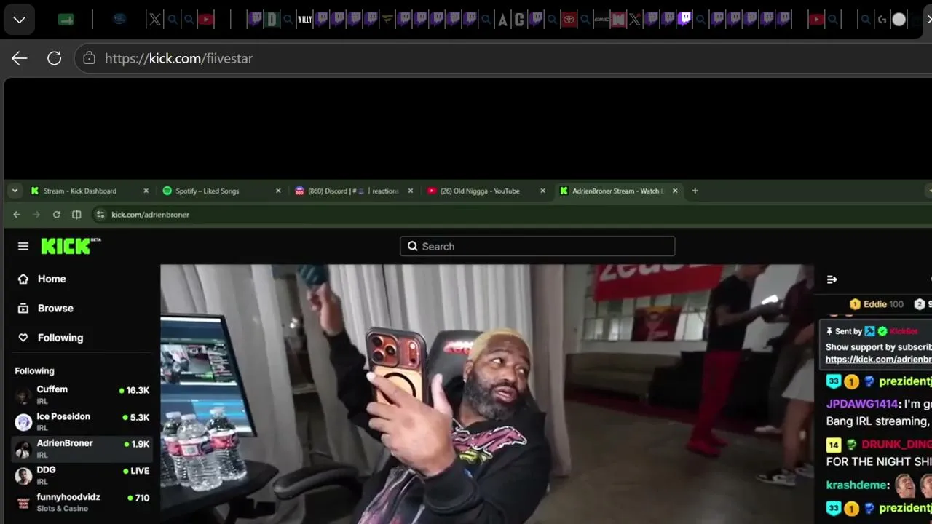Image resolution: width=932 pixels, height=524 pixels.
Task: Click the krashdeme username in chat
Action: [x=857, y=485]
